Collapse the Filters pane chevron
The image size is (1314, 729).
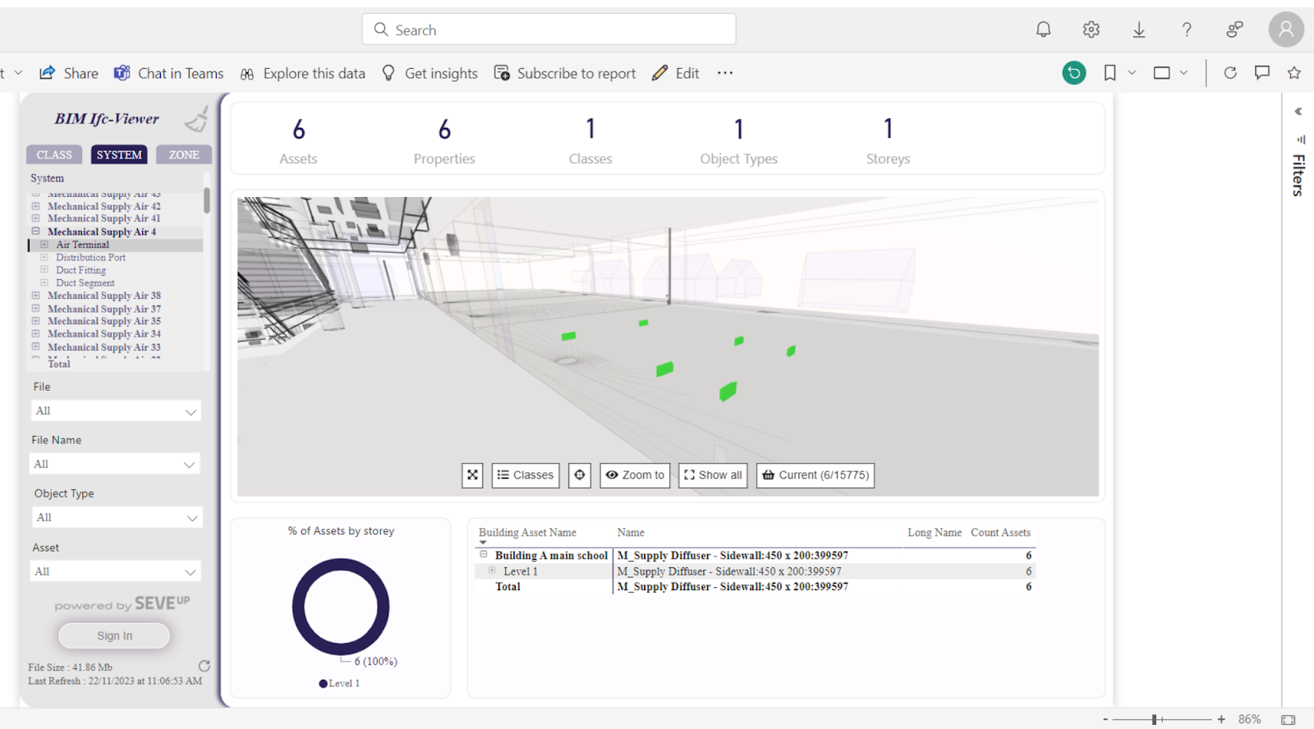pos(1298,112)
